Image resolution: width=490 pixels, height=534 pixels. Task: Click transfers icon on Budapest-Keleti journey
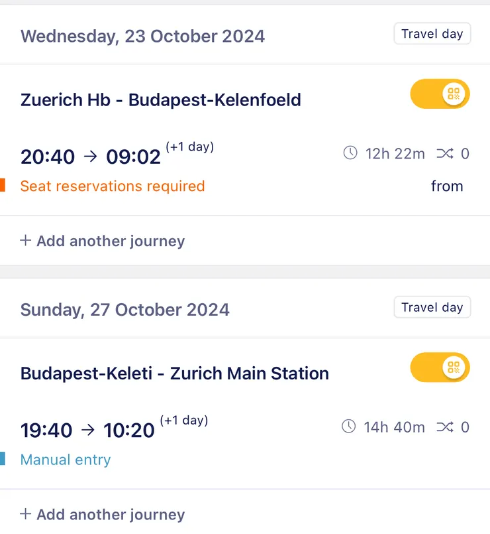(445, 427)
